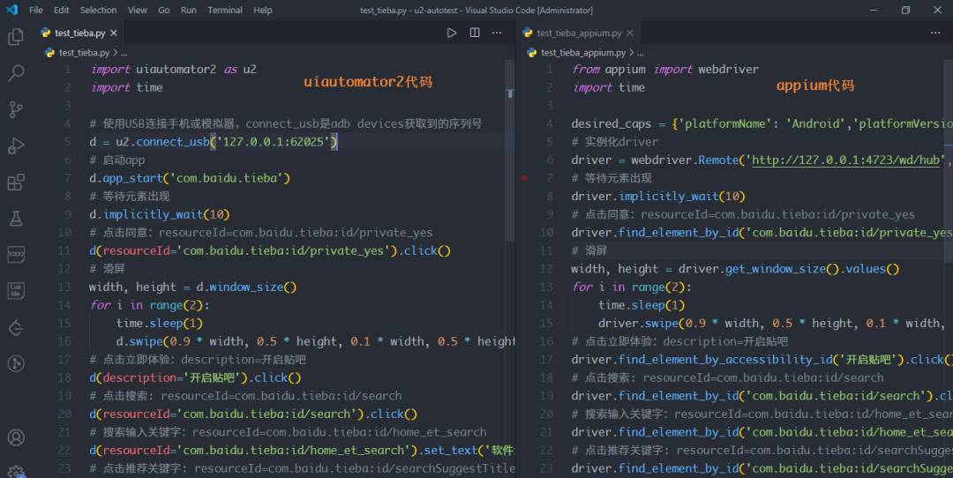The image size is (953, 478).
Task: Click implicitly_wait in left editor line 9
Action: pyautogui.click(x=154, y=214)
